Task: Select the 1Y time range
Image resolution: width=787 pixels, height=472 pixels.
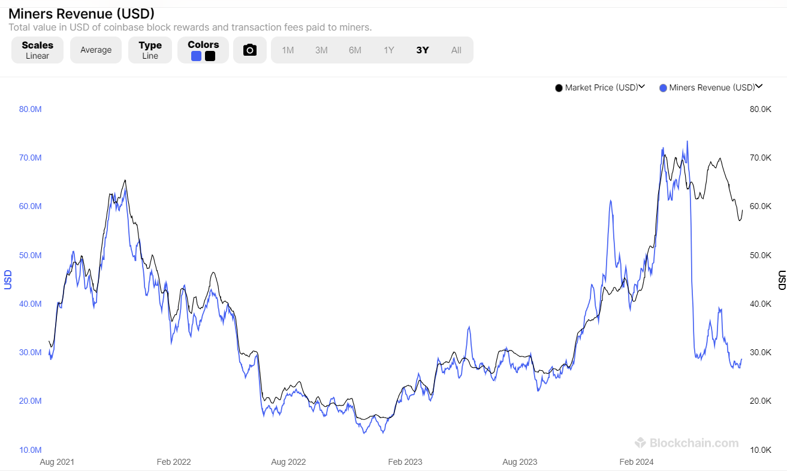Action: pos(389,50)
